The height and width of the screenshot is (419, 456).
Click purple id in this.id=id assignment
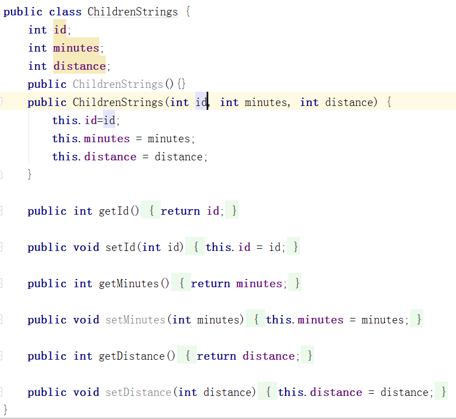click(x=91, y=120)
